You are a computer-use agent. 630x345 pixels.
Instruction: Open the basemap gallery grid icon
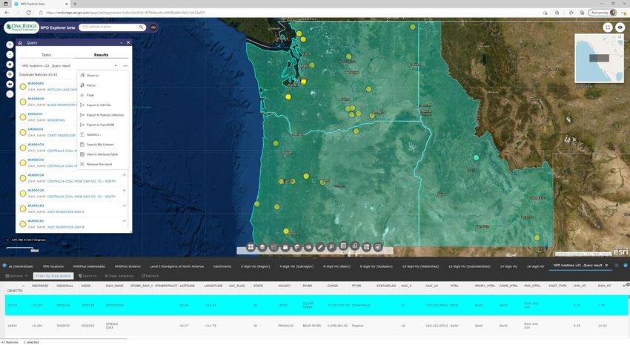click(x=251, y=247)
